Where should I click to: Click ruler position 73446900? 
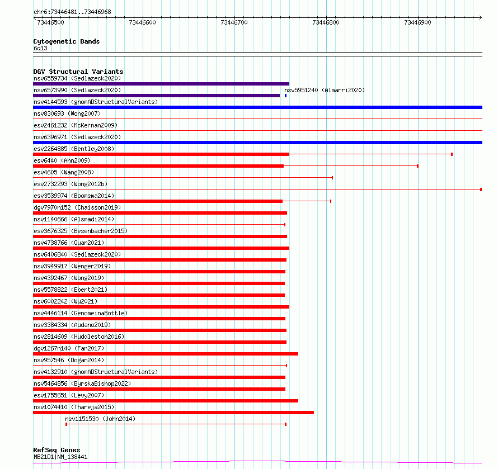[417, 22]
